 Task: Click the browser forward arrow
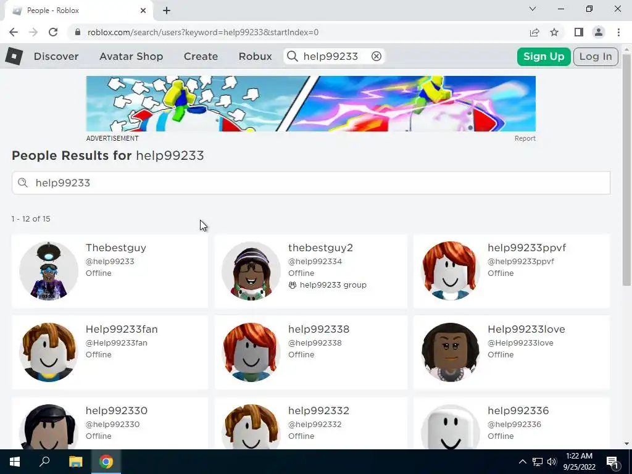33,32
